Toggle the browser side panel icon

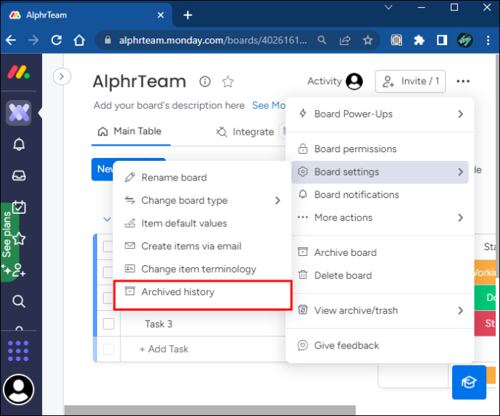pos(441,40)
